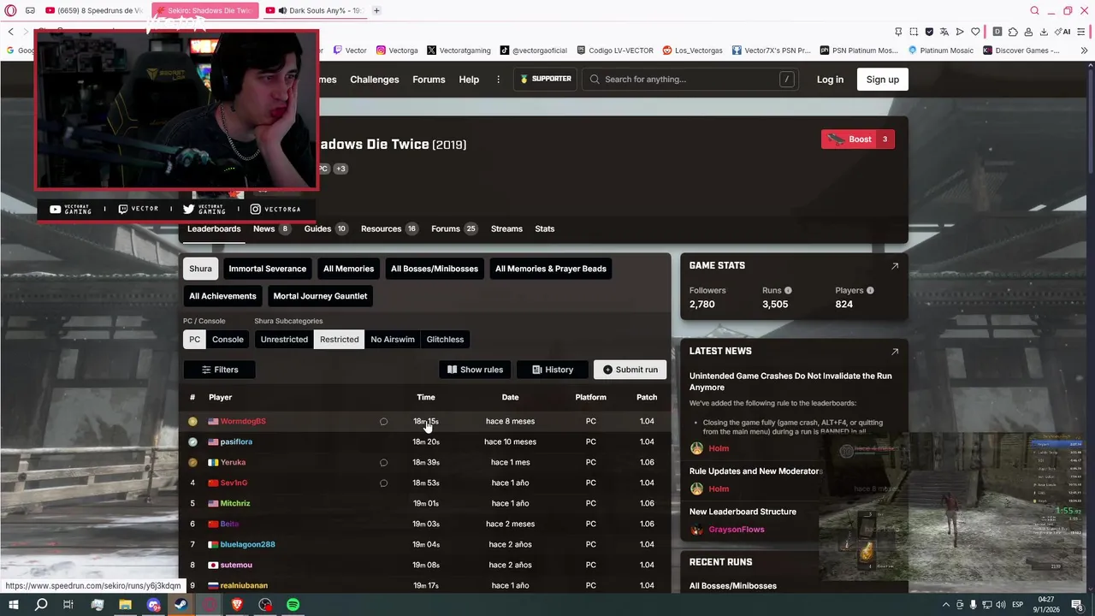Open news 'Unintended Game Crashes Do Not Invalidate'

click(x=790, y=382)
